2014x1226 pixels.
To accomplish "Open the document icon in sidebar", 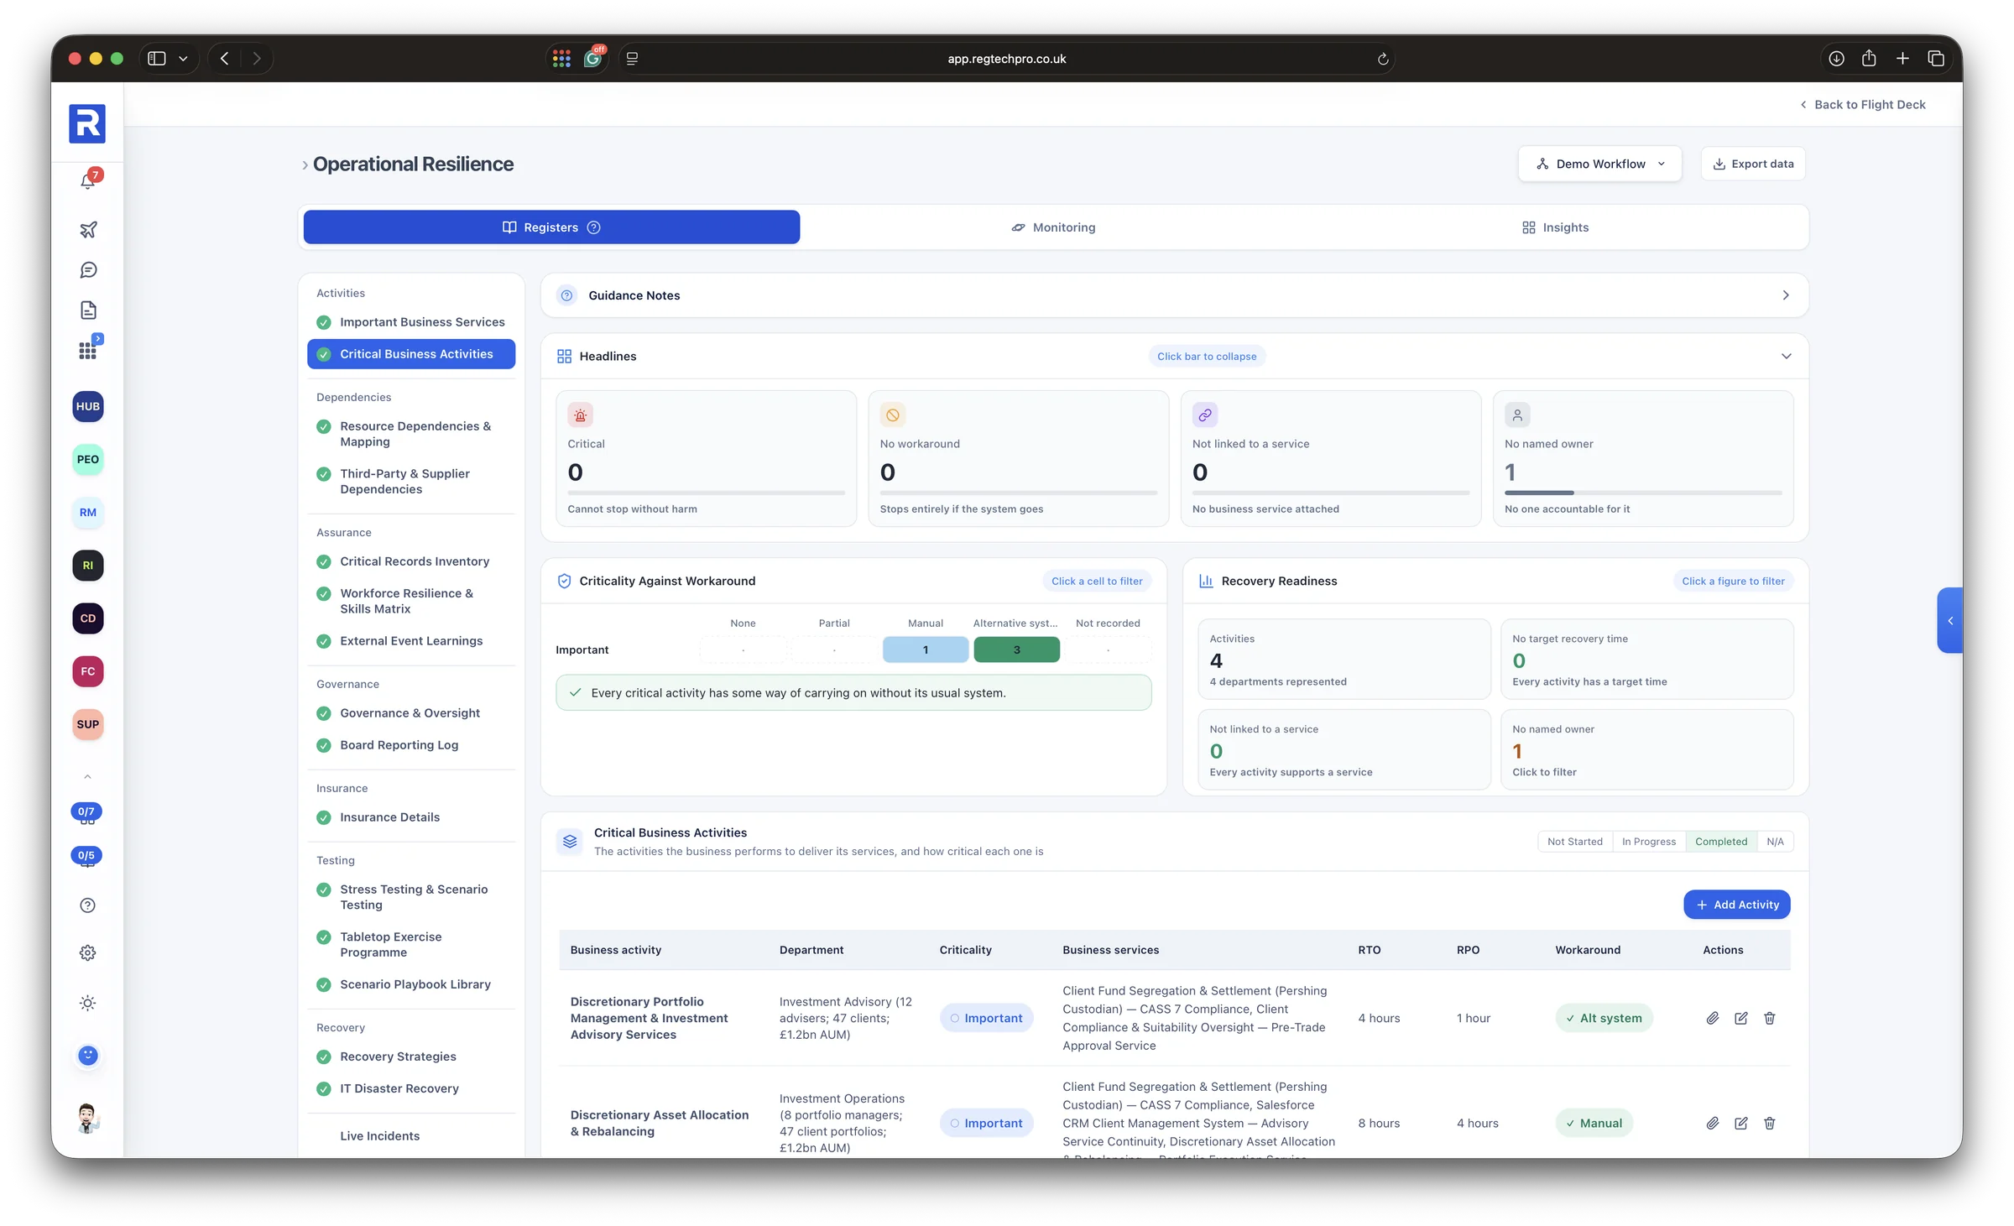I will click(88, 310).
